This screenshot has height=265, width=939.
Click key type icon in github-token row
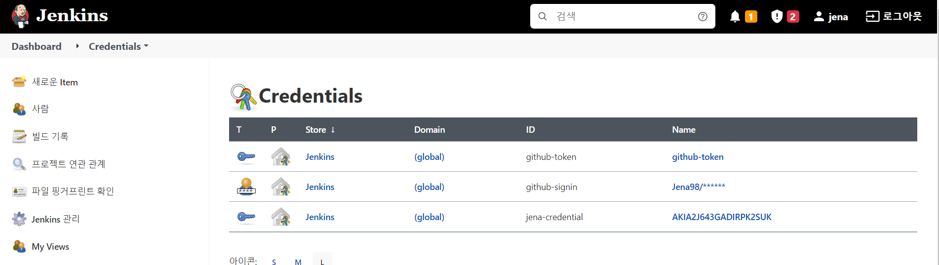[x=246, y=157]
